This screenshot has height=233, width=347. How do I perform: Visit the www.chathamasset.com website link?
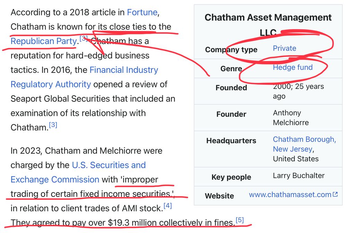(x=290, y=195)
